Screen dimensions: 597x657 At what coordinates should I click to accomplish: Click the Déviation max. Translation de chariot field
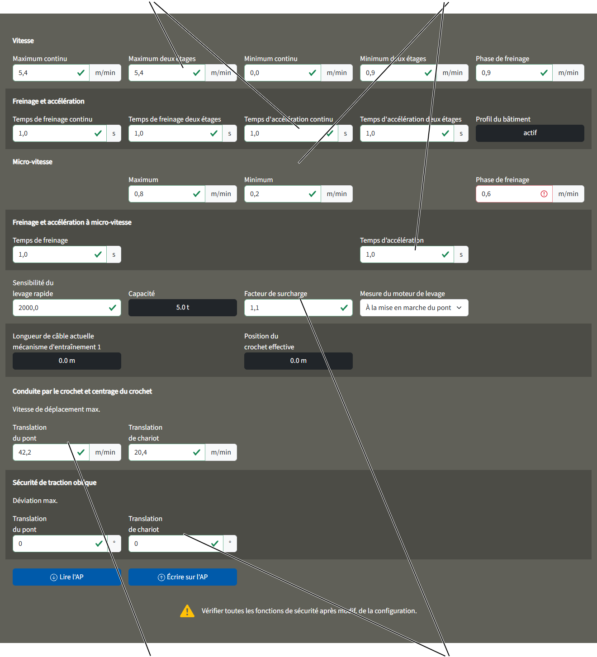click(x=175, y=544)
